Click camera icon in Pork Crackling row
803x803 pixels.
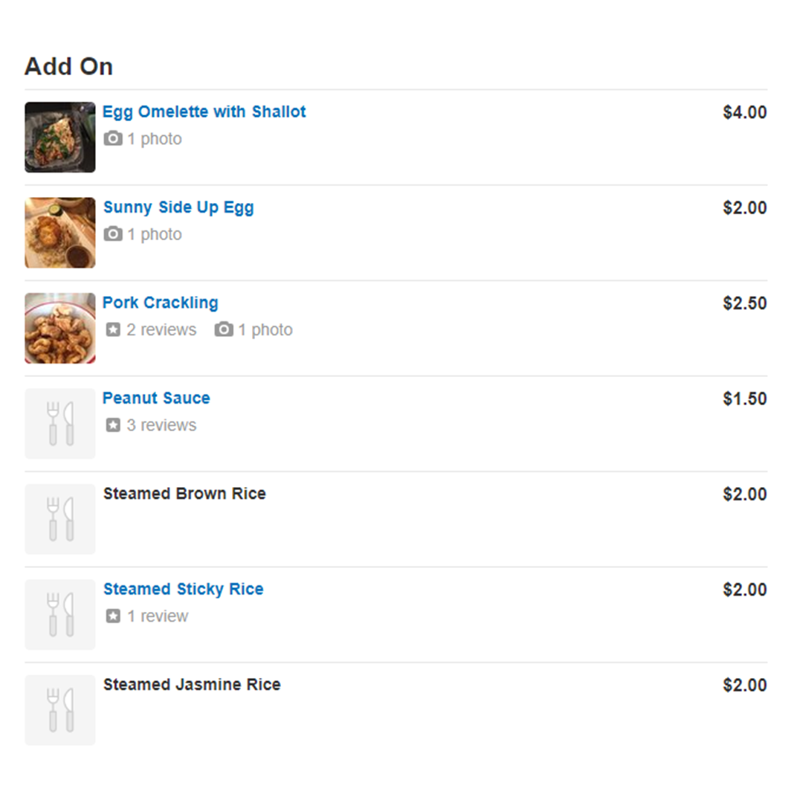223,329
